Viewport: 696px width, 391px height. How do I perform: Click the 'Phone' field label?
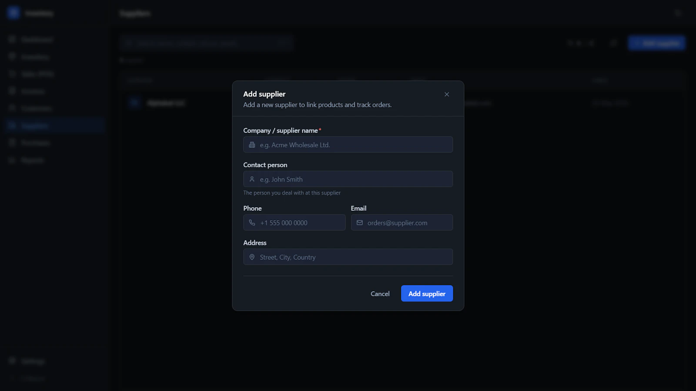coord(252,208)
